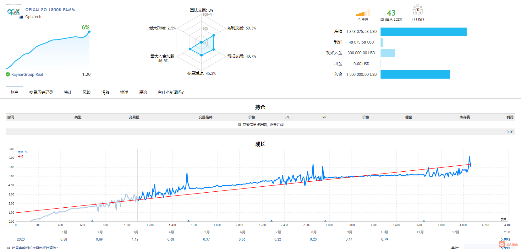The height and width of the screenshot is (249, 521).
Task: Click the 1月 monthly value 0.88
Action: (x=64, y=239)
